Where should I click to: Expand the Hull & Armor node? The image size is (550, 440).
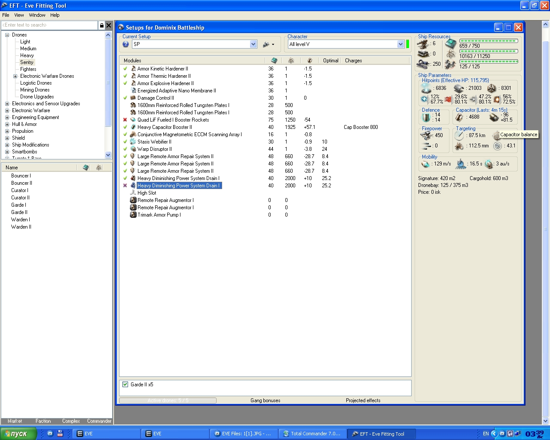pos(7,124)
